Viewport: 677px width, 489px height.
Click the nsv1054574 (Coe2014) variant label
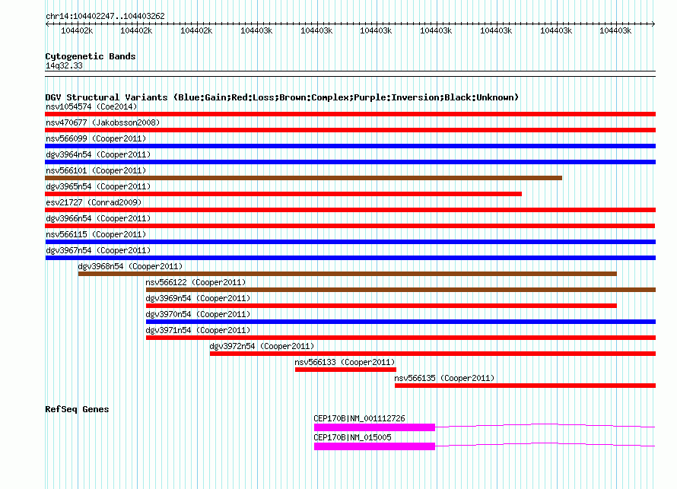click(91, 106)
